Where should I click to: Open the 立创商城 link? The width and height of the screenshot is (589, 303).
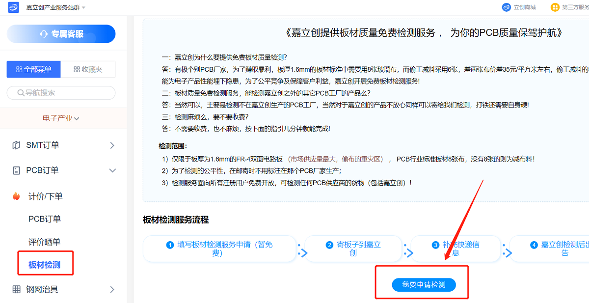[525, 7]
